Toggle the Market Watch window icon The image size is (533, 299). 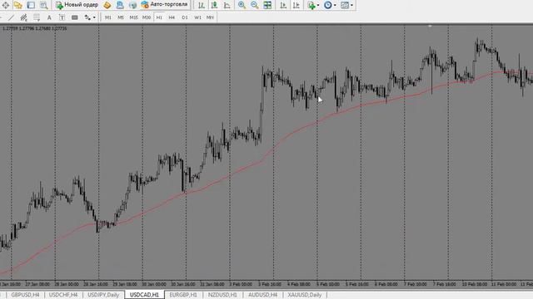click(x=31, y=5)
